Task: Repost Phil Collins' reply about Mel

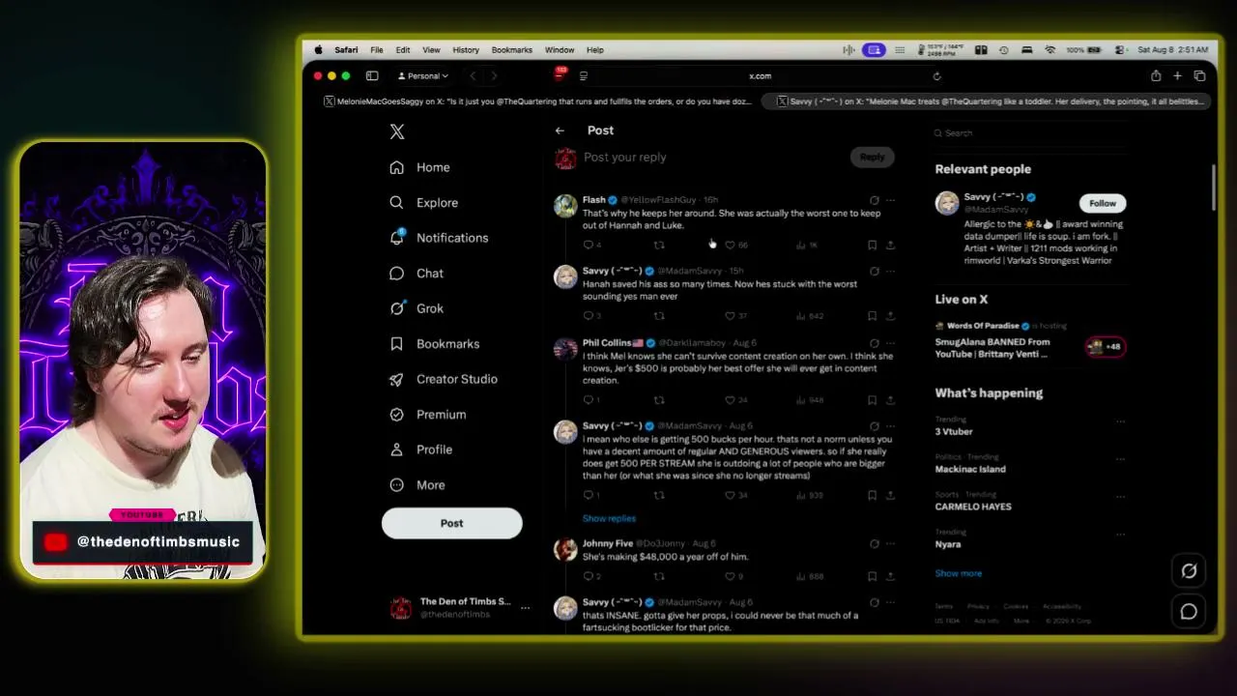Action: (659, 400)
